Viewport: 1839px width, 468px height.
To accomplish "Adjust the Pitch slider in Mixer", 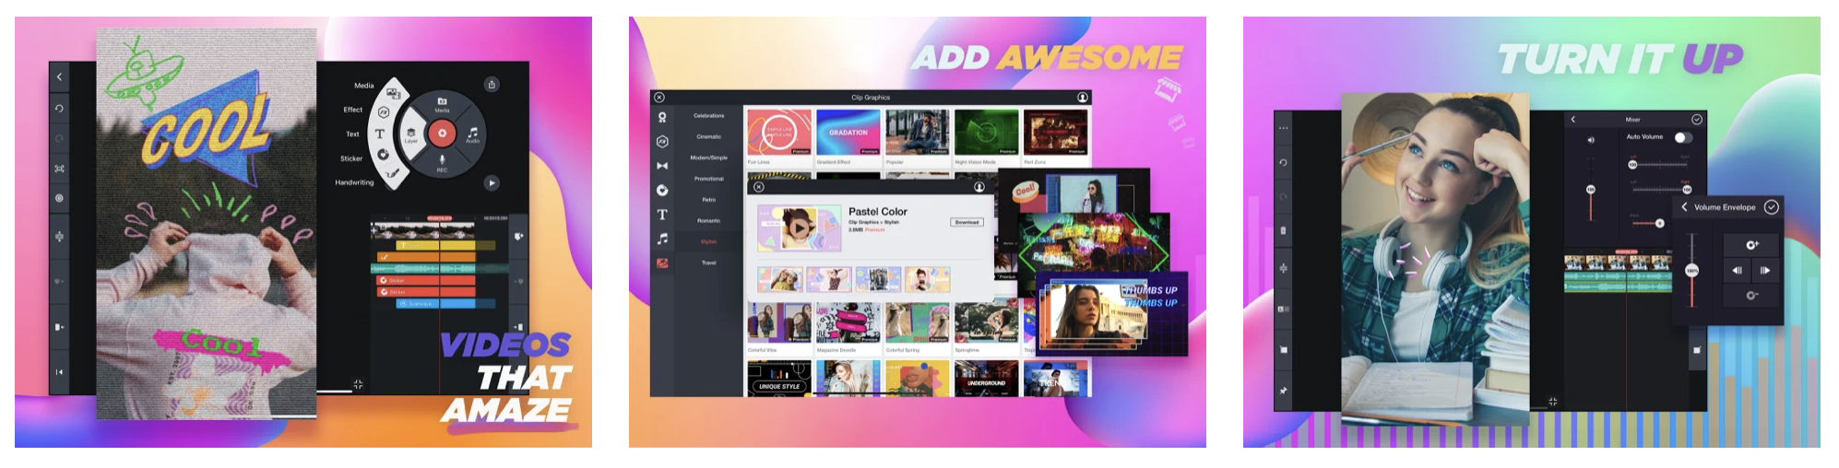I will pyautogui.click(x=1659, y=223).
